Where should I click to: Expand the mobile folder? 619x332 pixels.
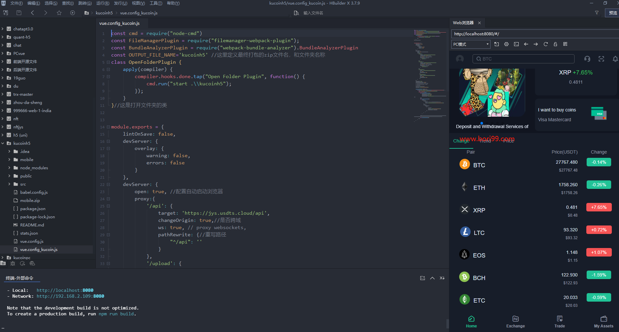(9, 159)
